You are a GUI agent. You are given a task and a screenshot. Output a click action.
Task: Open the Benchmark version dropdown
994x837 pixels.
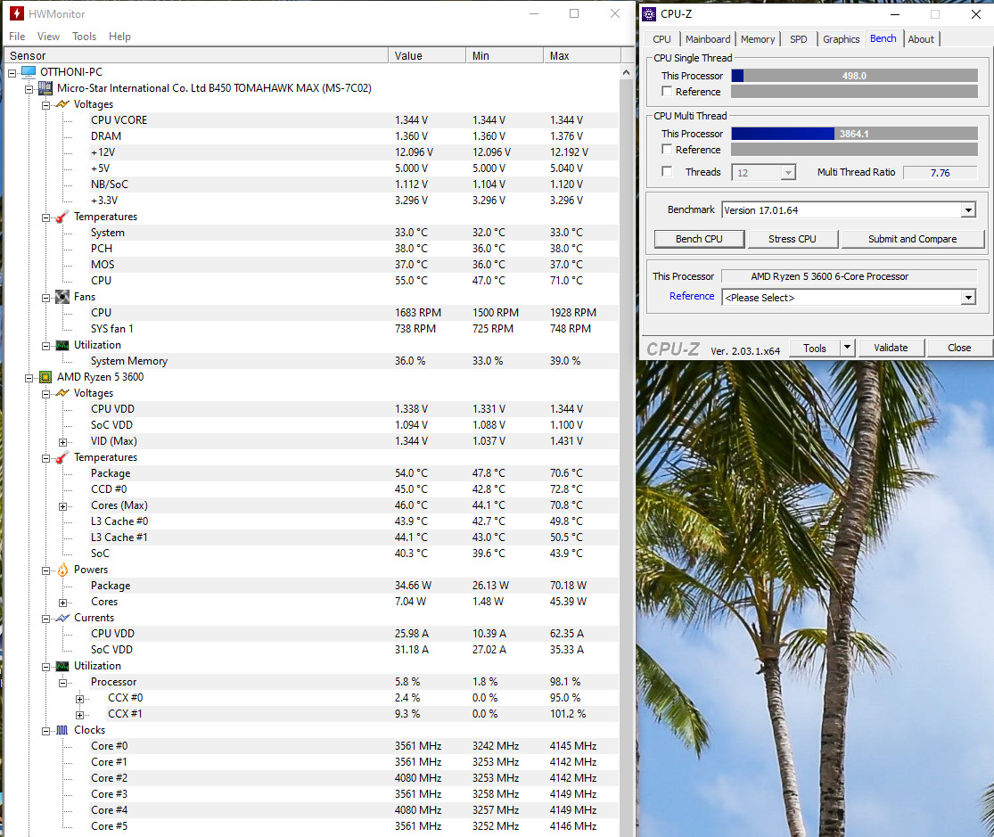(x=968, y=209)
